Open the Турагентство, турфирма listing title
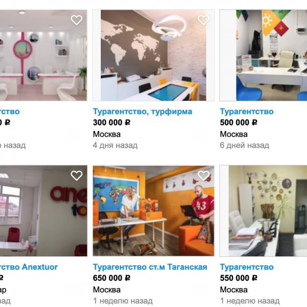307x307 pixels. point(143,112)
